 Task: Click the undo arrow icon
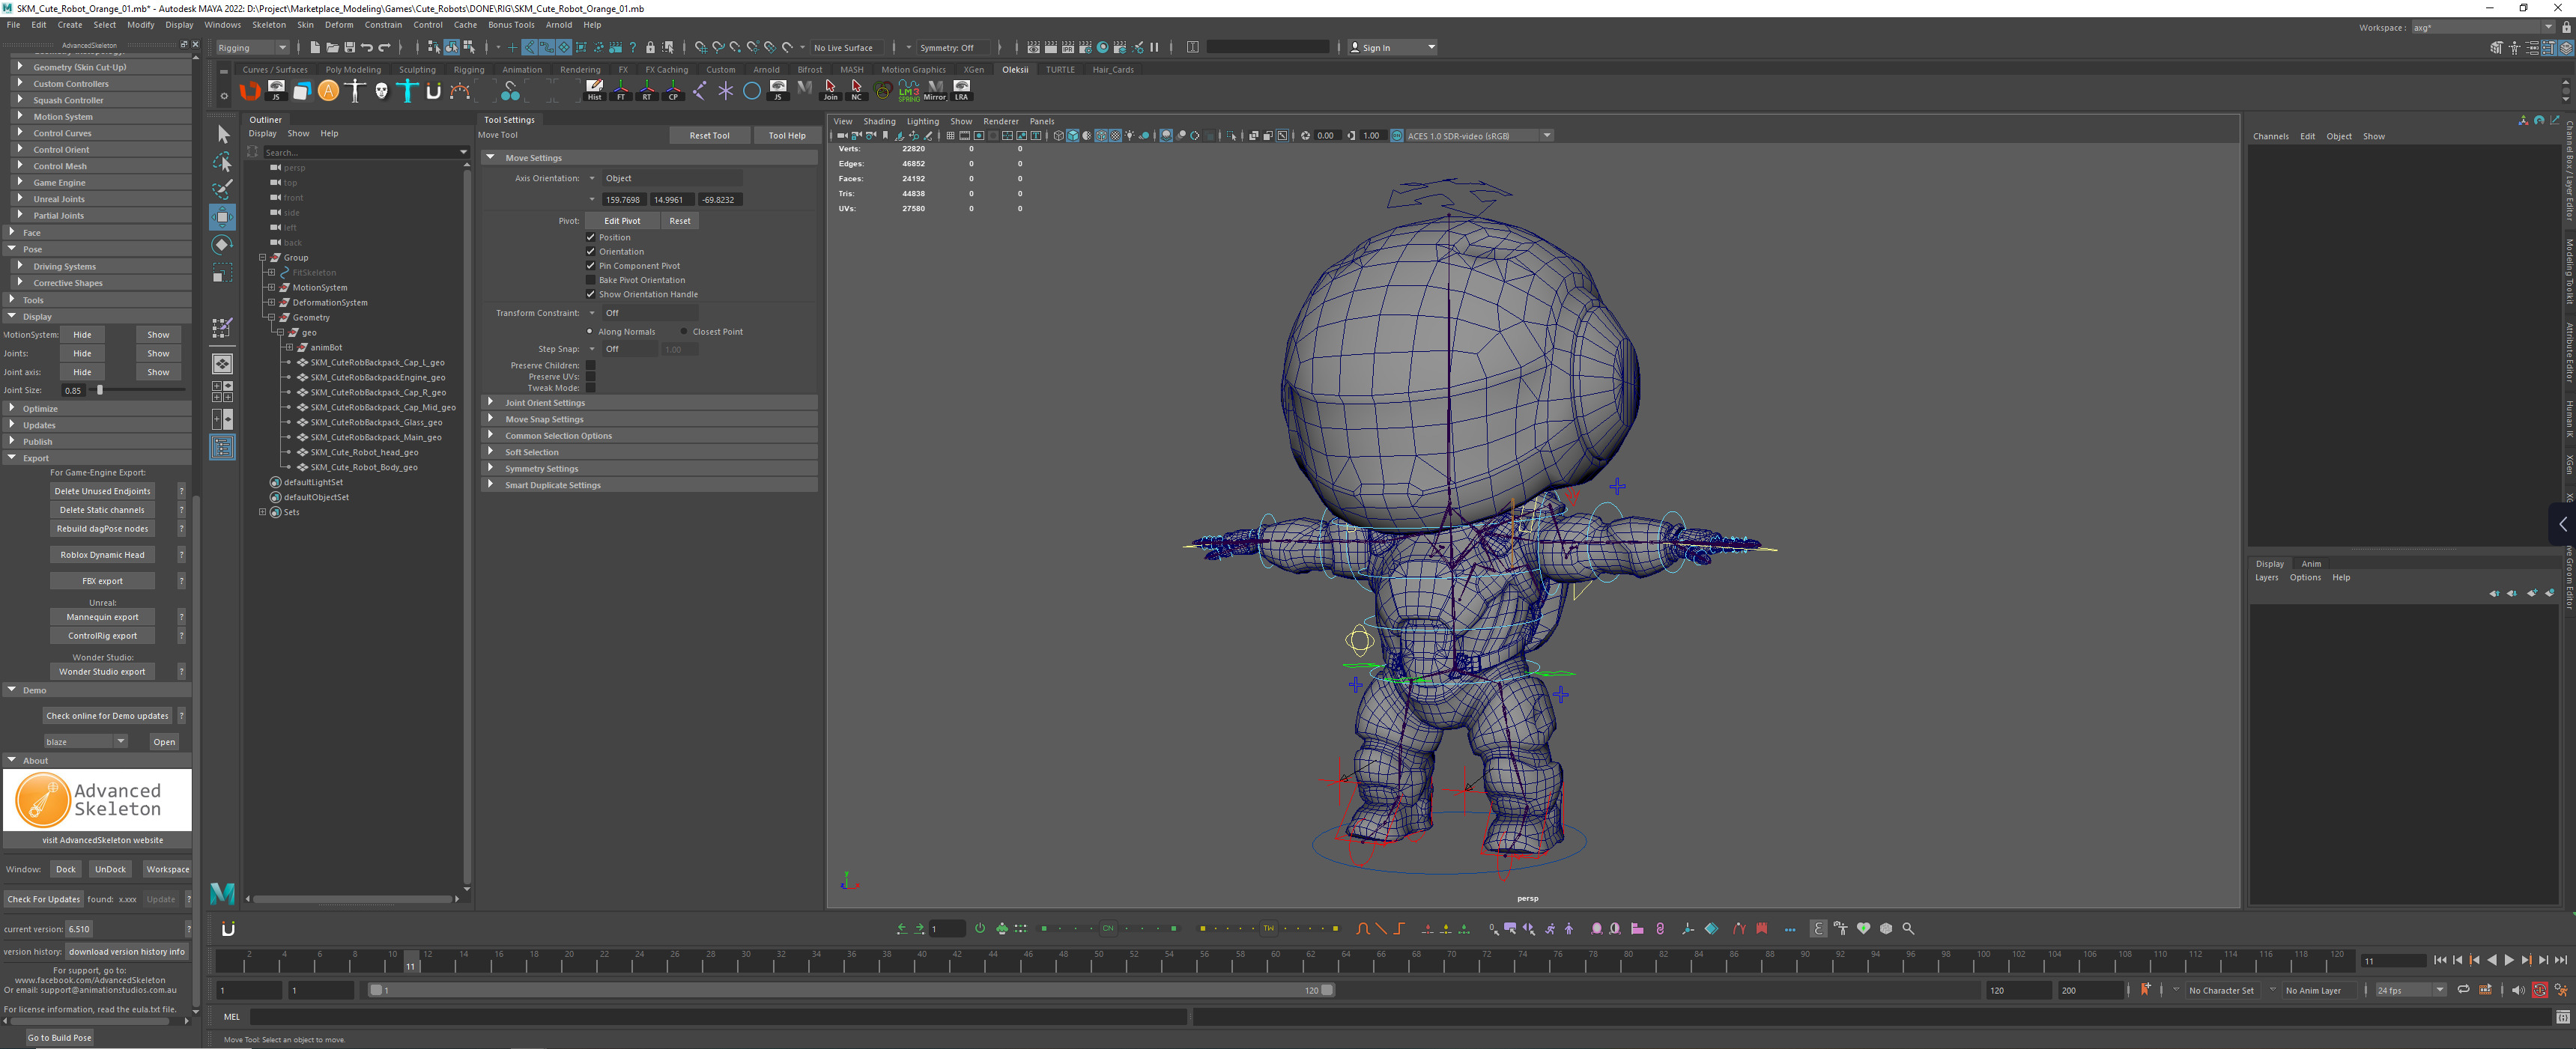367,47
